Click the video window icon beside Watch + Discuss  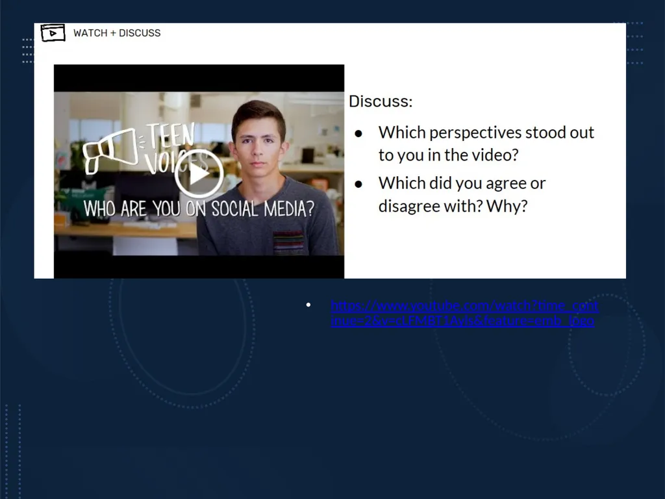53,32
